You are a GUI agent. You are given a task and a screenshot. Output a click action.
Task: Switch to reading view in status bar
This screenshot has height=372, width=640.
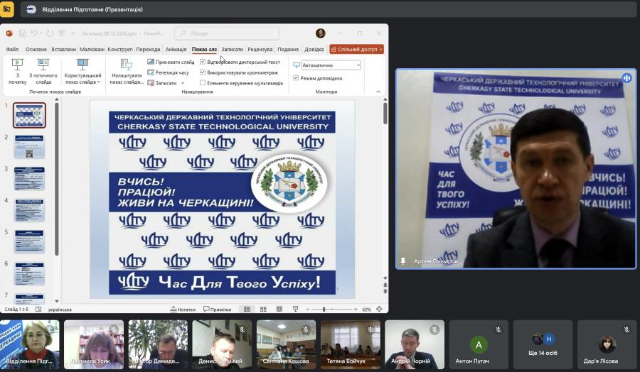click(x=278, y=310)
